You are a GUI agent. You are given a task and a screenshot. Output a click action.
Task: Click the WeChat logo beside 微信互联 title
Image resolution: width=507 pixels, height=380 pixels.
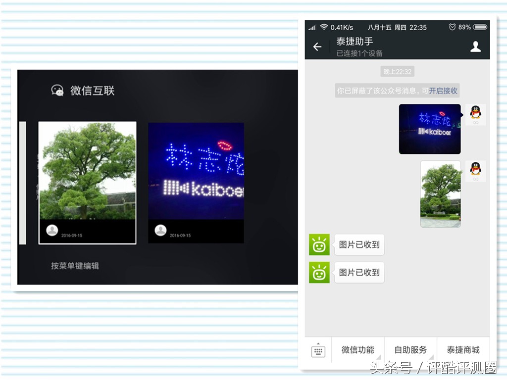tap(57, 91)
